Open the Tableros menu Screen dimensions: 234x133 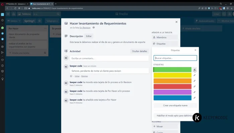24,14
